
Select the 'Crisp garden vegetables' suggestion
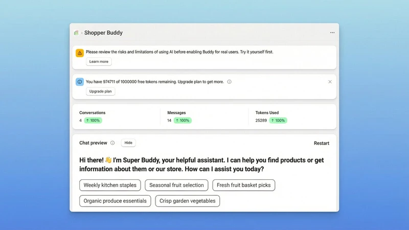(x=187, y=201)
